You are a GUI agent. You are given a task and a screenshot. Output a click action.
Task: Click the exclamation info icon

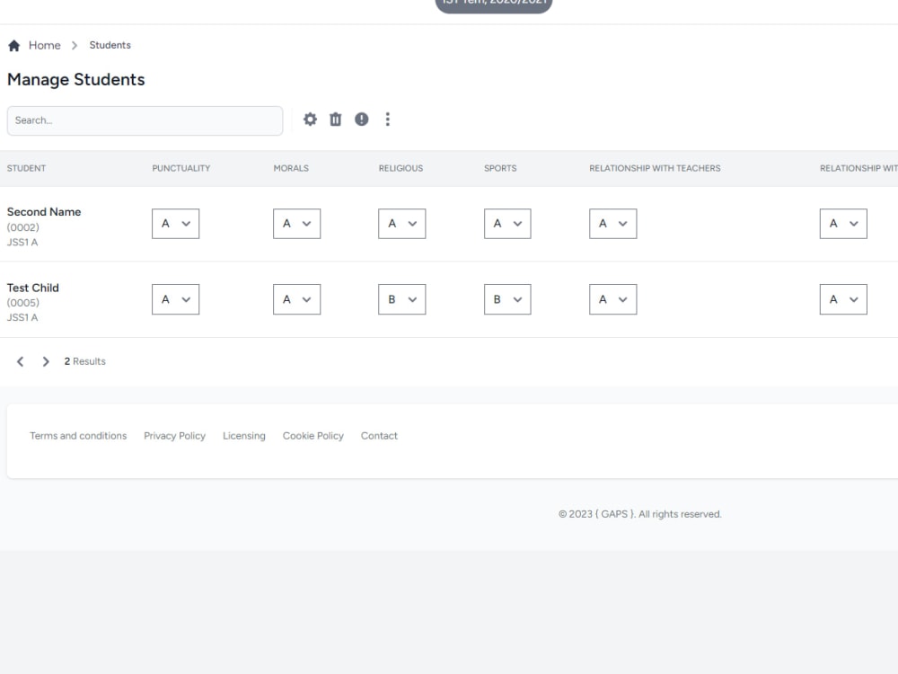[361, 119]
